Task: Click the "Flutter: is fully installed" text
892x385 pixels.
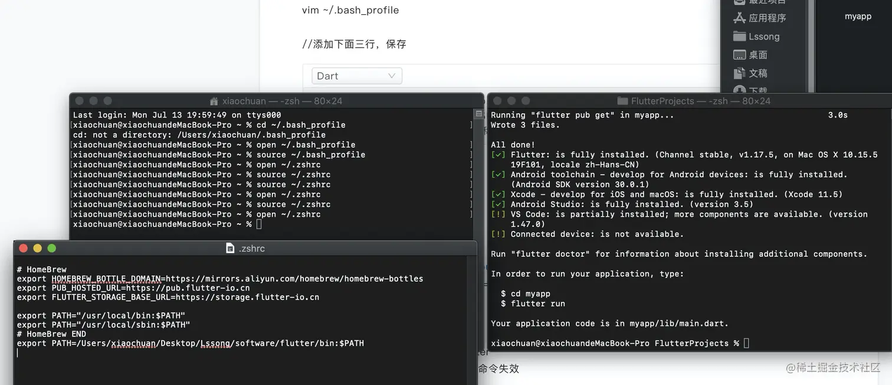Action: pyautogui.click(x=580, y=155)
